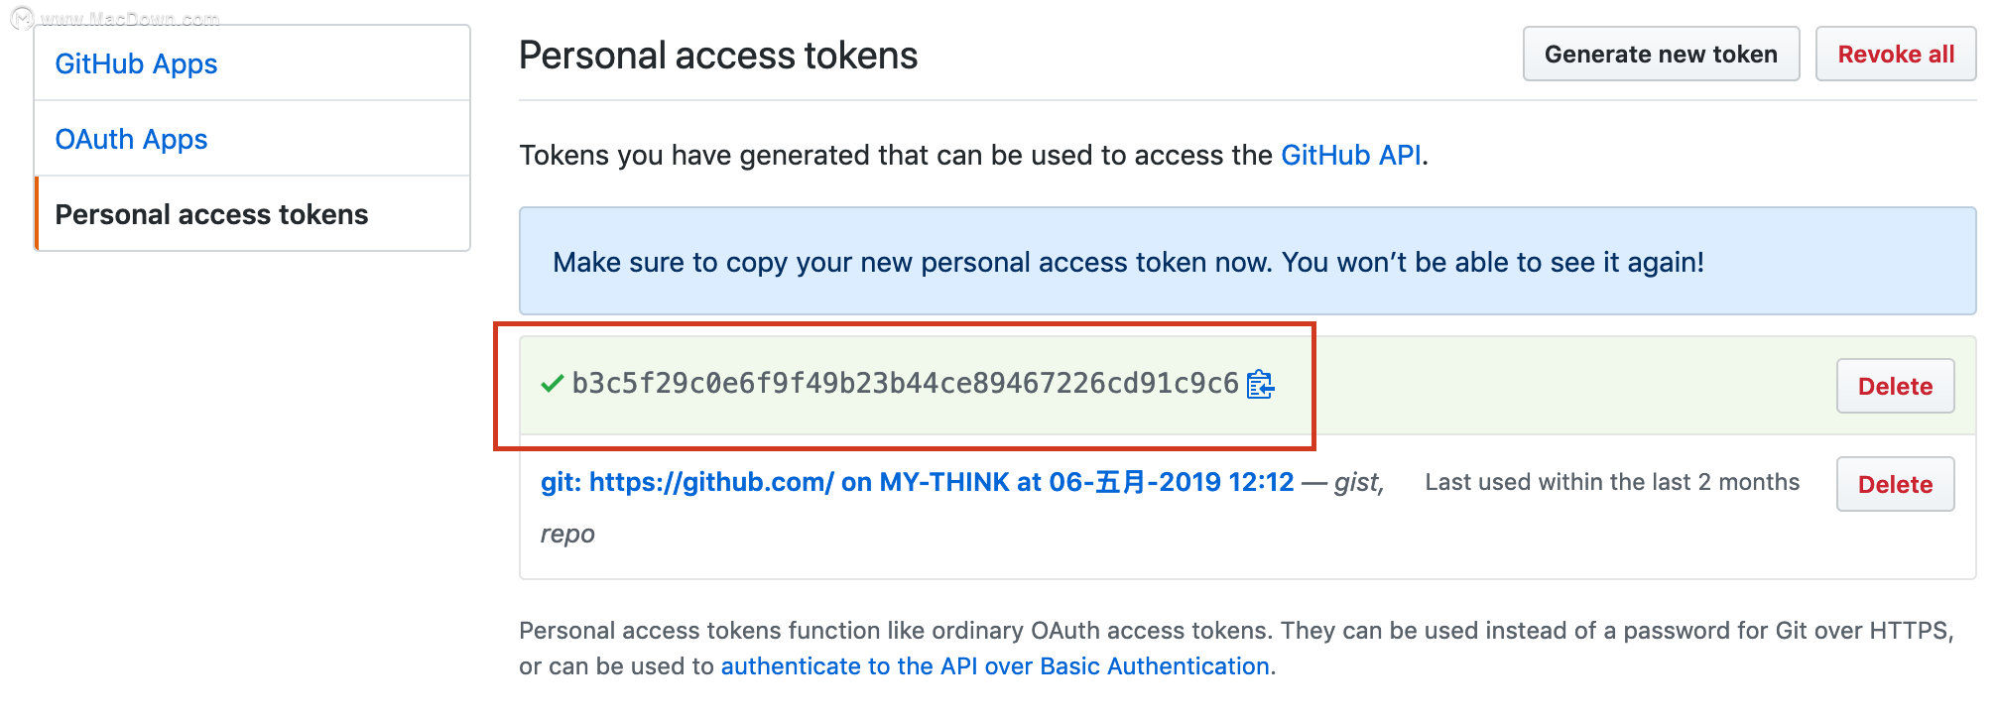Open the git MY-THINK token link

click(918, 482)
